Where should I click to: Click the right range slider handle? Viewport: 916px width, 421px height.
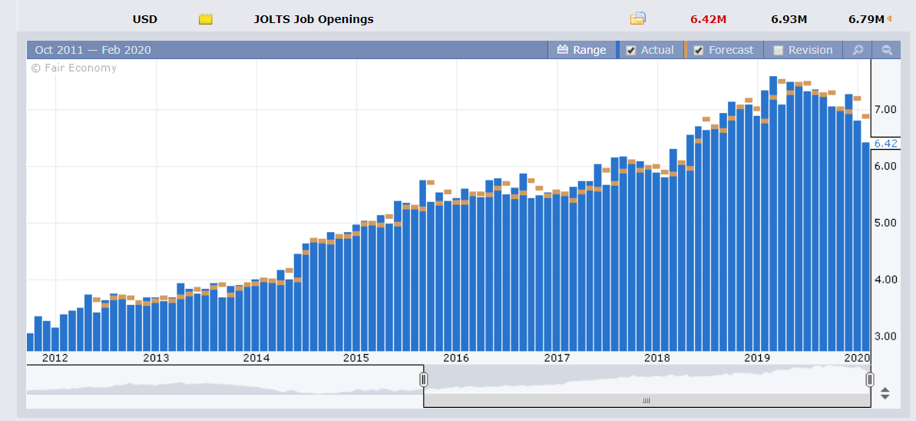pyautogui.click(x=870, y=380)
